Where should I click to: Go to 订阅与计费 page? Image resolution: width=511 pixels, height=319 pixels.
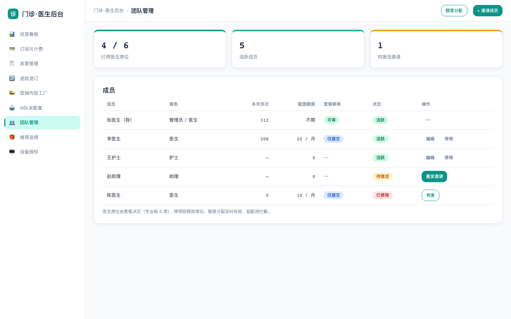[x=43, y=49]
